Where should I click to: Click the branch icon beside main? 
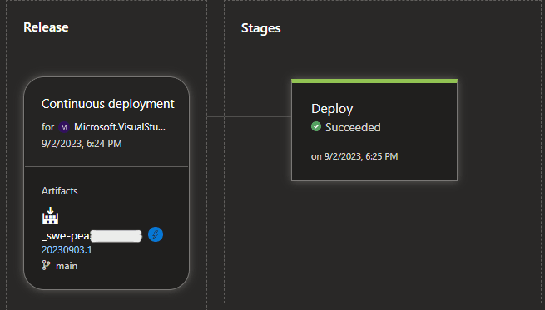(x=46, y=265)
